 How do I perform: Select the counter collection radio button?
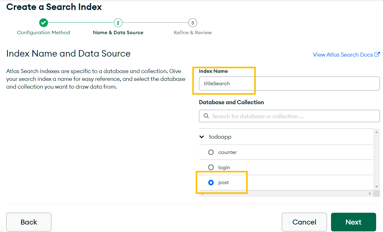click(211, 152)
